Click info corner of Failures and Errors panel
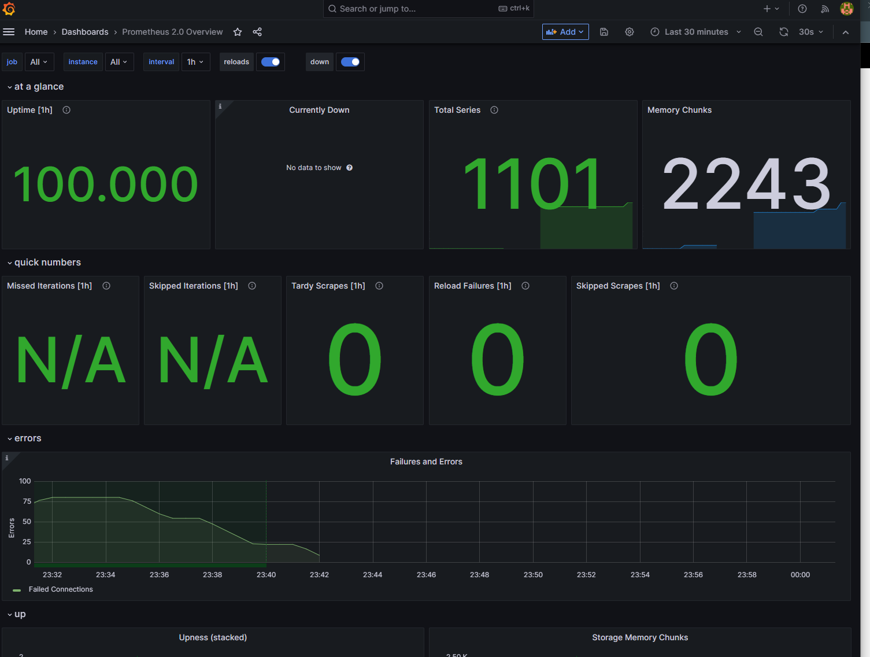The height and width of the screenshot is (657, 870). (7, 457)
